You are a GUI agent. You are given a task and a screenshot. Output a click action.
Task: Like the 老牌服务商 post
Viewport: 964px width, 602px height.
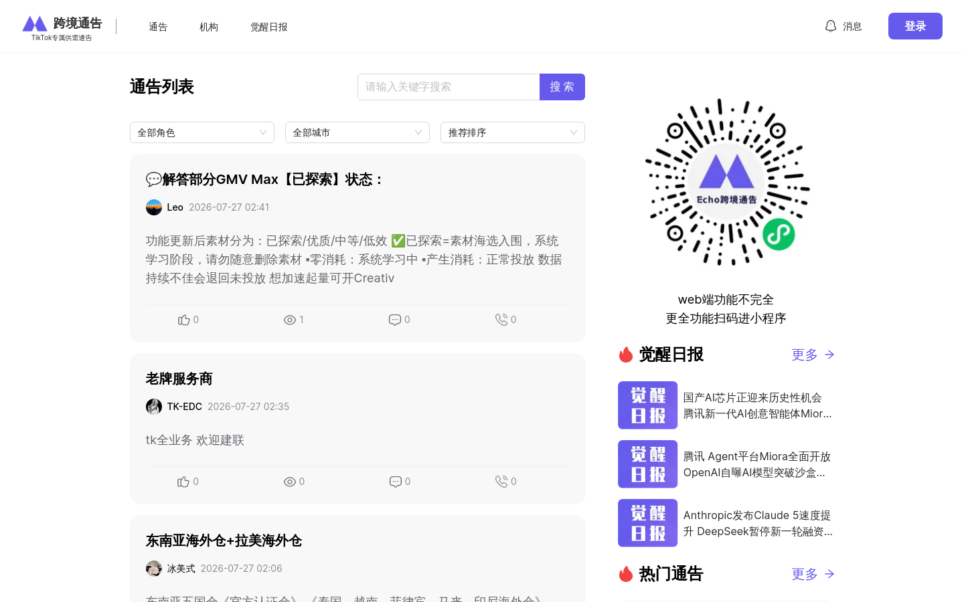pos(183,482)
